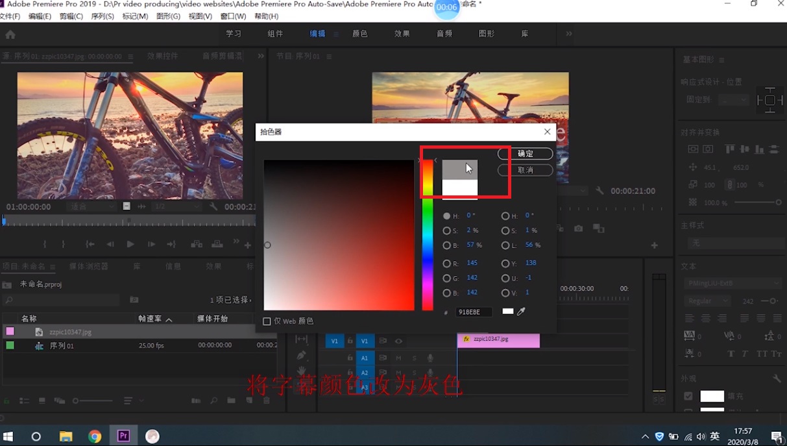This screenshot has height=446, width=787.
Task: Switch Project panel to icon view
Action: pyautogui.click(x=42, y=401)
